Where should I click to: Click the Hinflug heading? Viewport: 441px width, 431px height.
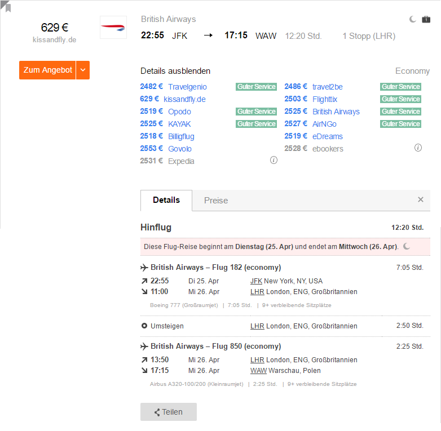coord(156,227)
